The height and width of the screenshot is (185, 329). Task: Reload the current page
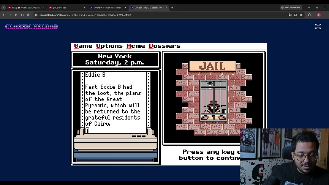[x=16, y=15]
